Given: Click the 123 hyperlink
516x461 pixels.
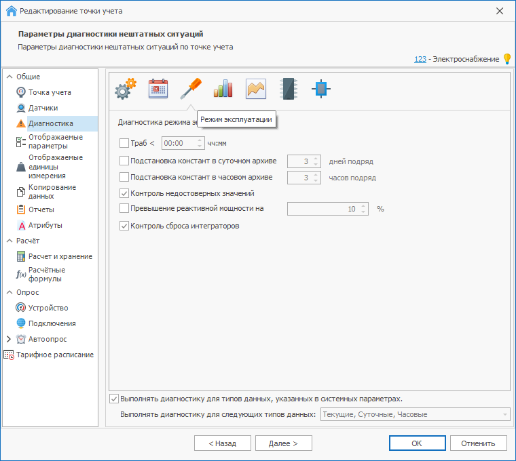Looking at the screenshot, I should [x=420, y=59].
